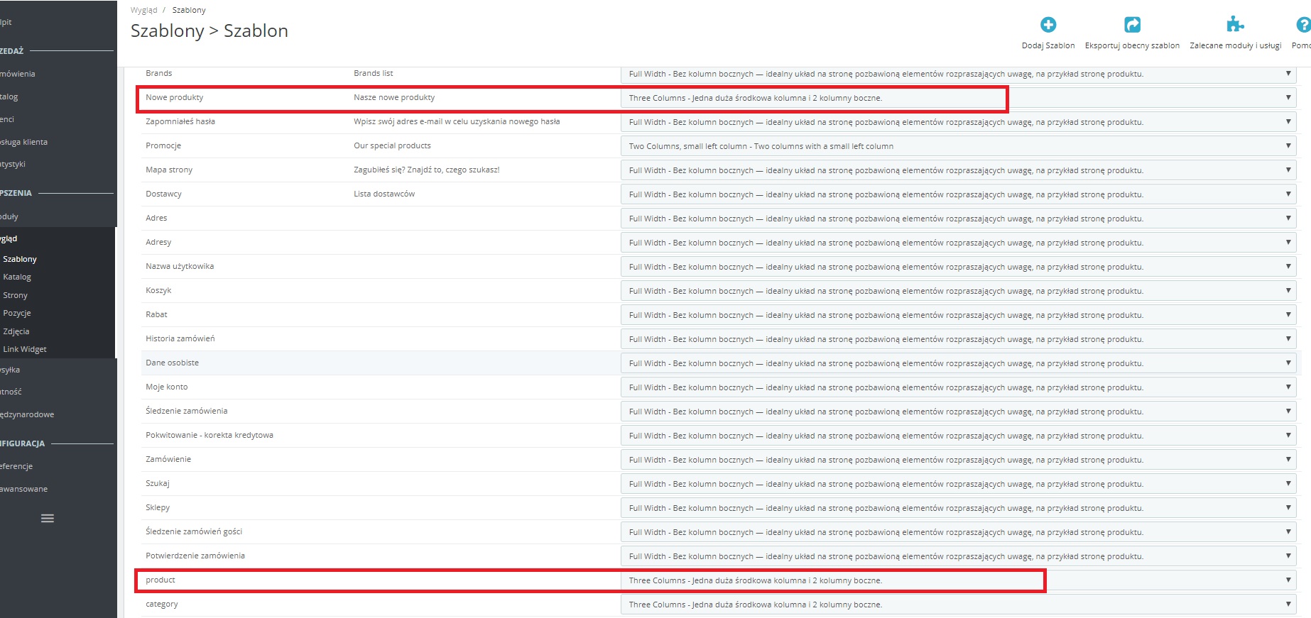Click the Wygląd breadcrumb link
Screen dimensions: 1311x618
tap(144, 10)
